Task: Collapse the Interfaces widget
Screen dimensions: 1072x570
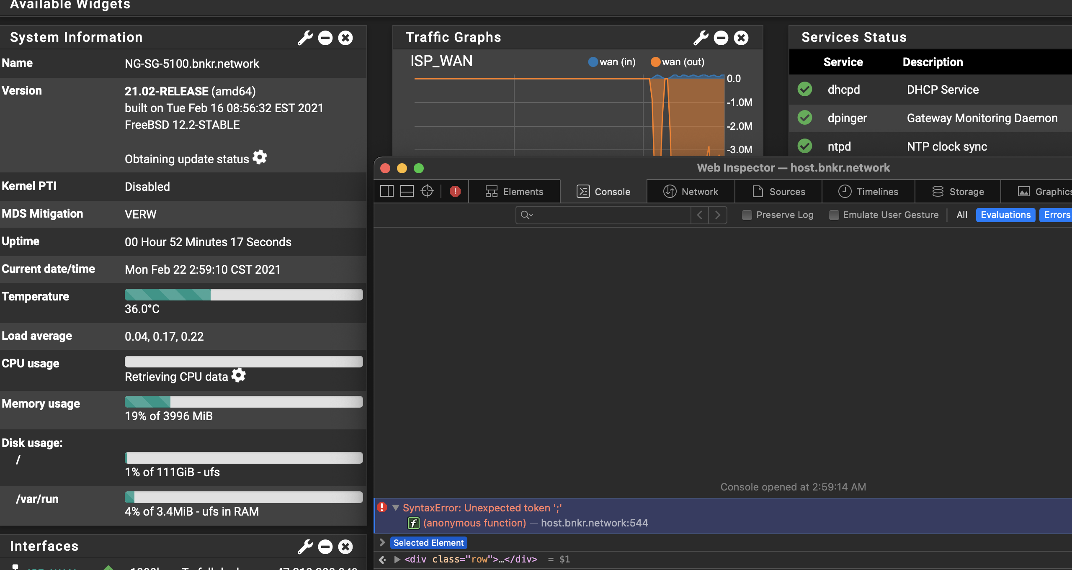Action: pyautogui.click(x=325, y=547)
